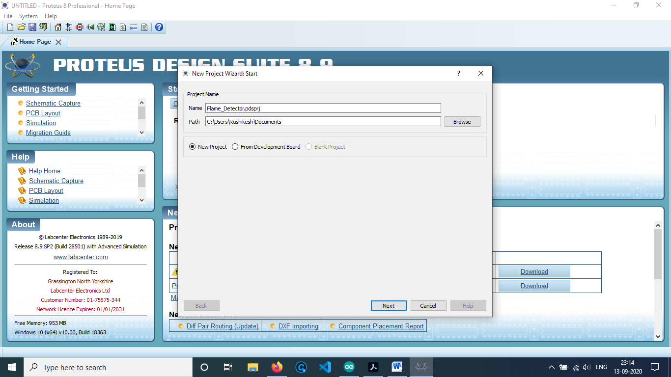Click the Cortana circle icon on taskbar
Viewport: 671px width, 377px height.
tap(204, 367)
